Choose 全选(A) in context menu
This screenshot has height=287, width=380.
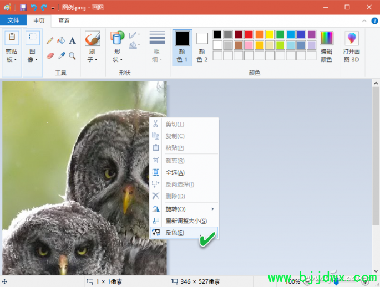(x=184, y=172)
